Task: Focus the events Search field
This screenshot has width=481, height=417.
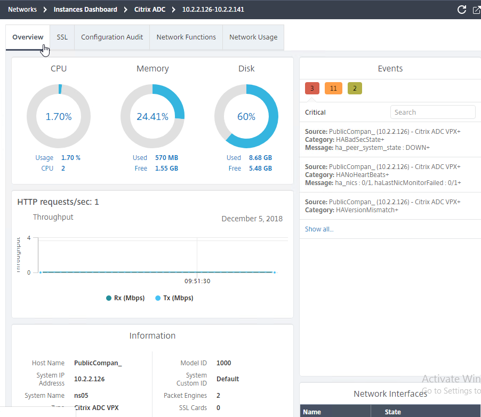Action: [x=433, y=112]
